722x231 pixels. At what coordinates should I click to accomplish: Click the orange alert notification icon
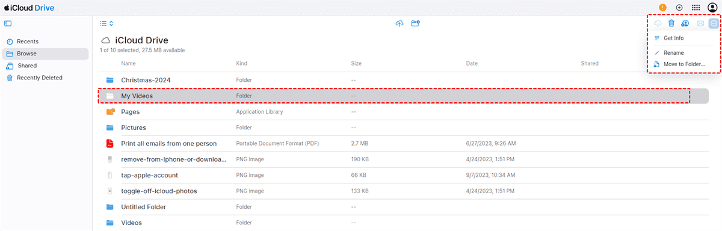[x=663, y=7]
